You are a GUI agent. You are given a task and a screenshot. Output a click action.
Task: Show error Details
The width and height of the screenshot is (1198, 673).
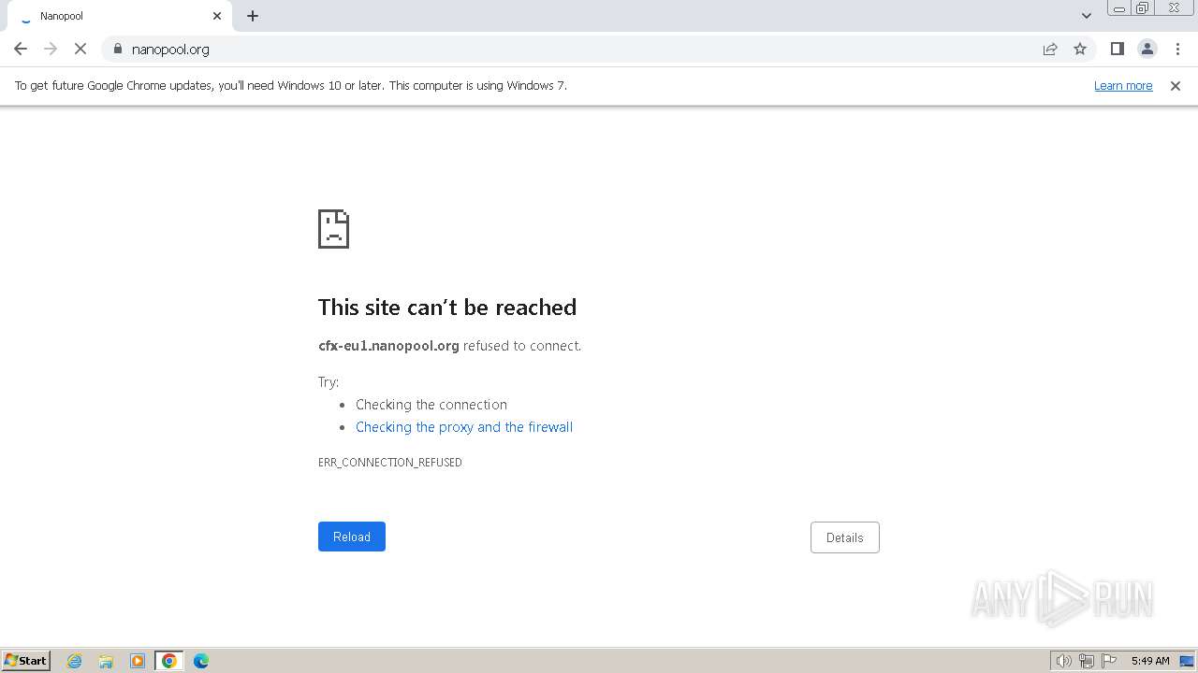pos(844,537)
